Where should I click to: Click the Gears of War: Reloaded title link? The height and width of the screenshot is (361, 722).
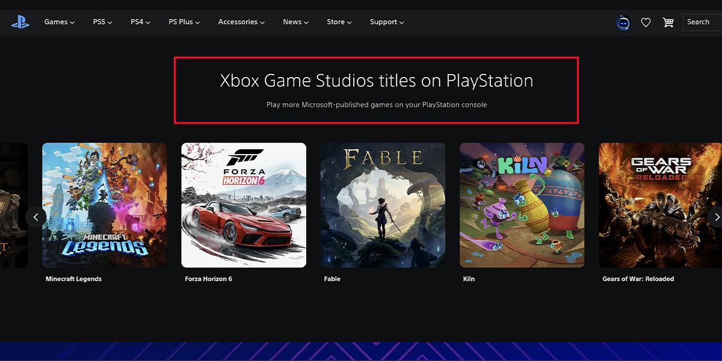pyautogui.click(x=638, y=279)
